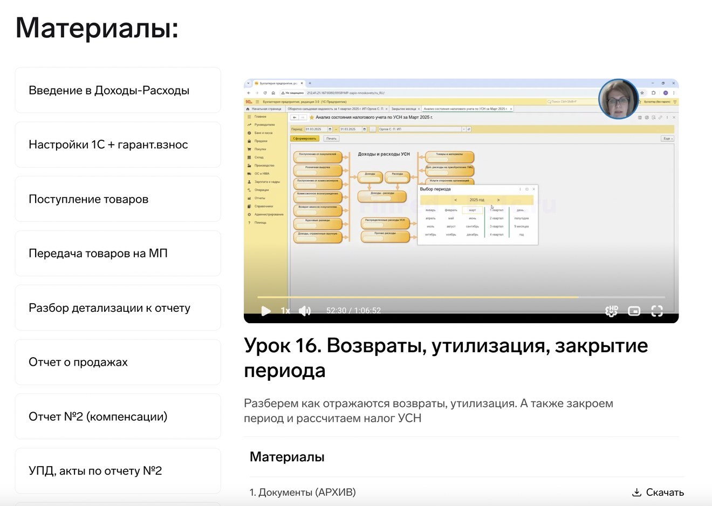Enter fullscreen video mode

point(656,311)
